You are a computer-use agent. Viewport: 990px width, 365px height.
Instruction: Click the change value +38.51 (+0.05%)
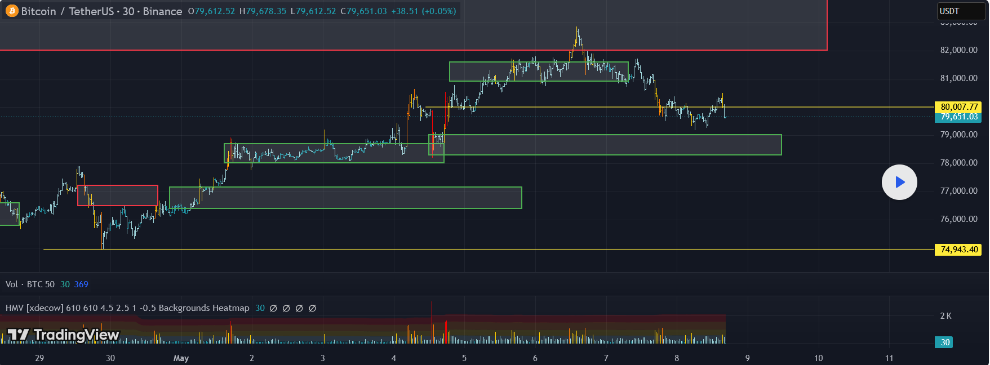[x=424, y=11]
